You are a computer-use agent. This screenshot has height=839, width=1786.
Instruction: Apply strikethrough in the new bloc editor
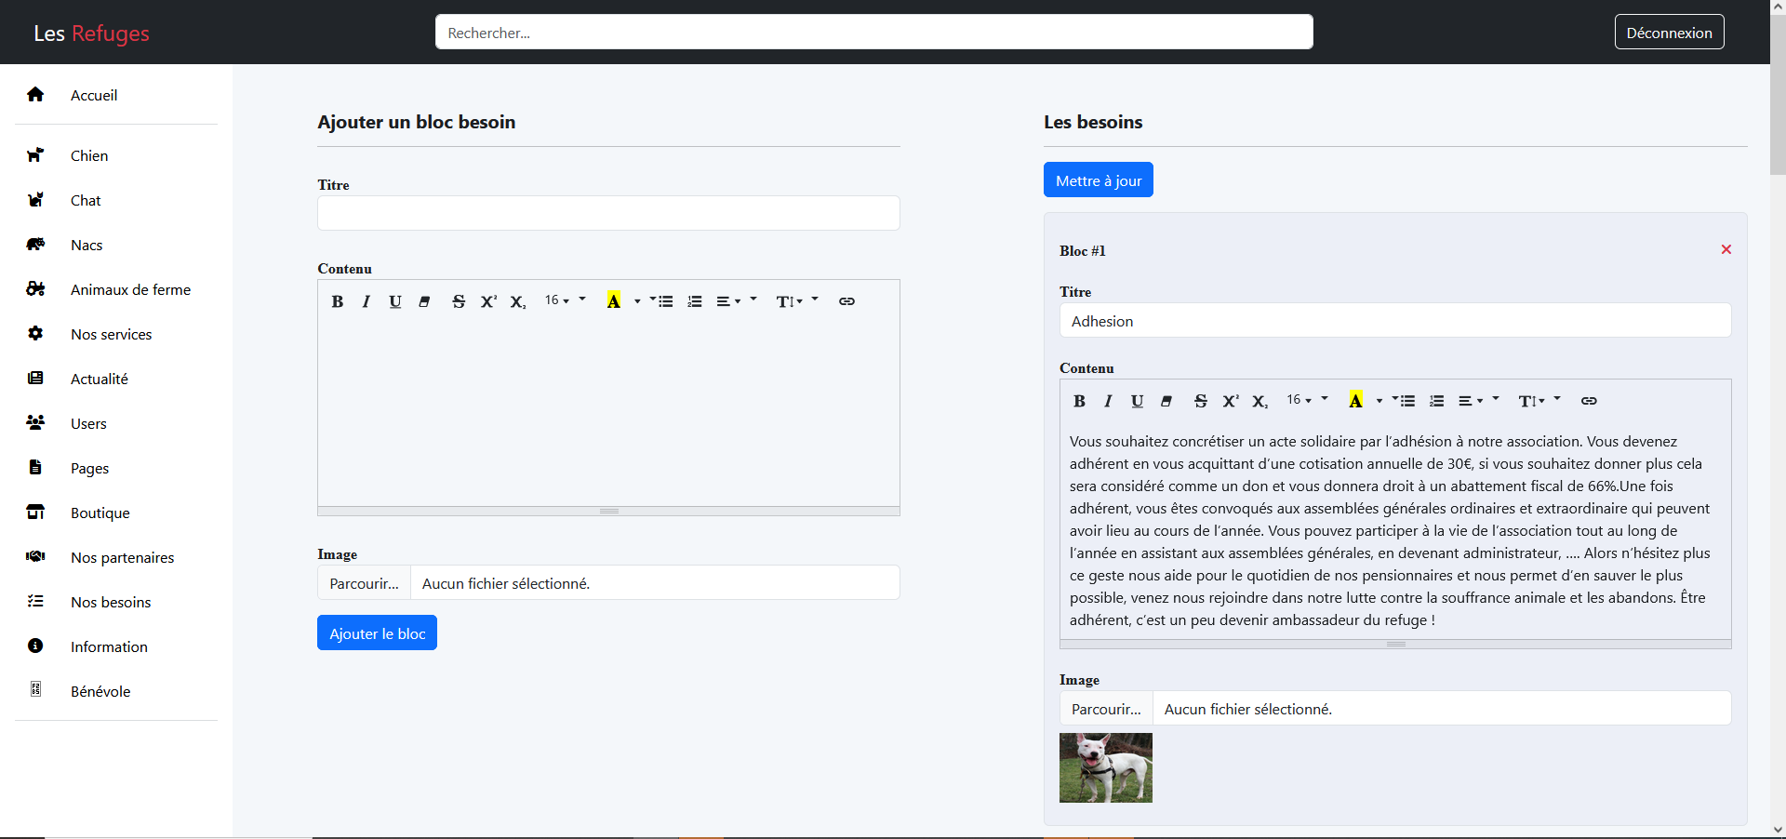[x=459, y=301]
